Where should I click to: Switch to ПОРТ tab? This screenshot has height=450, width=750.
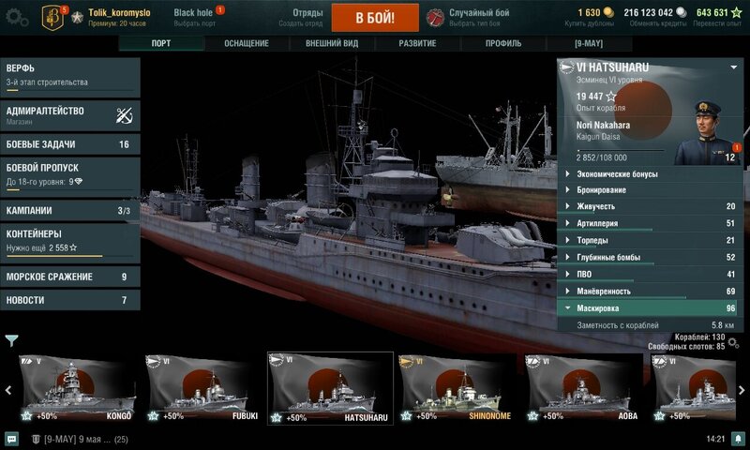pos(161,43)
